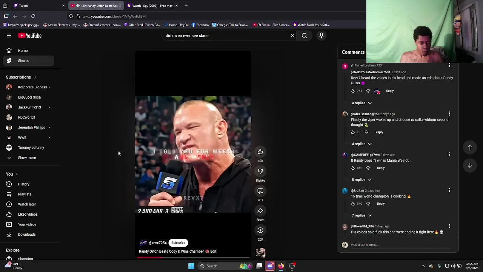Expand the Subscriptions section chevron
The image size is (483, 272).
point(35,77)
